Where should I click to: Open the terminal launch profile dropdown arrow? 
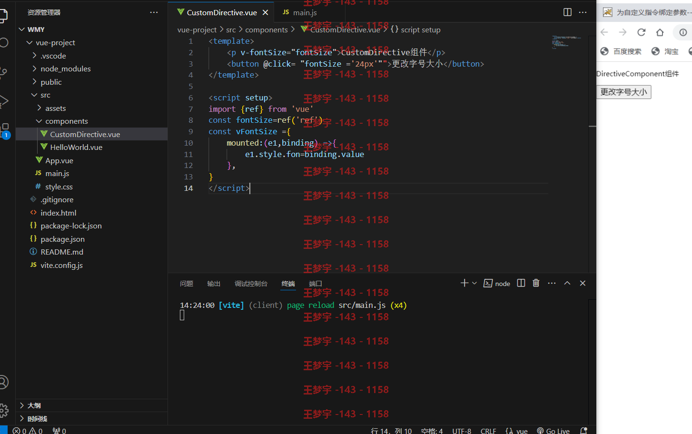(475, 283)
